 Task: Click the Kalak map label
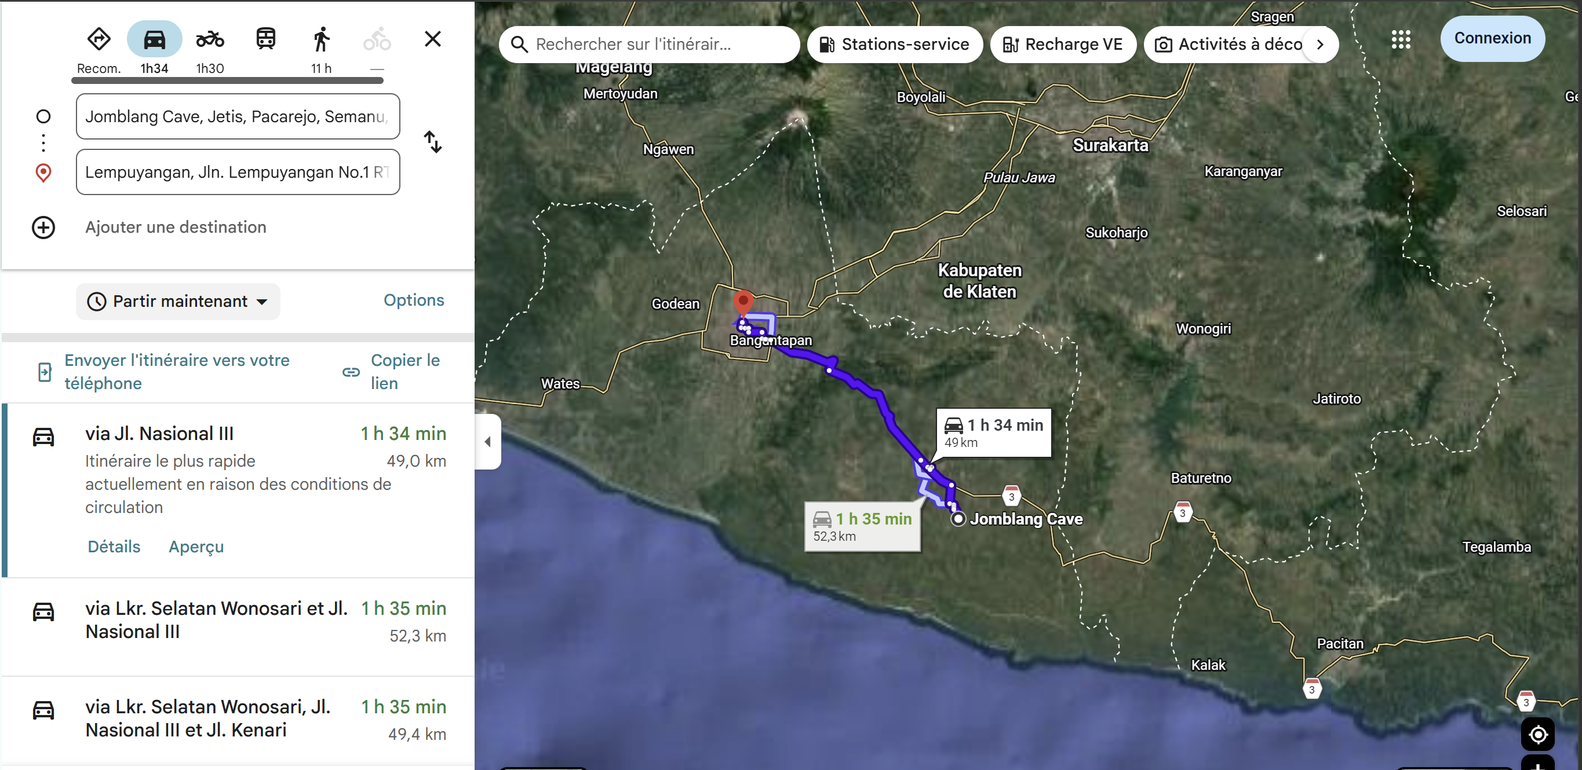1208,665
